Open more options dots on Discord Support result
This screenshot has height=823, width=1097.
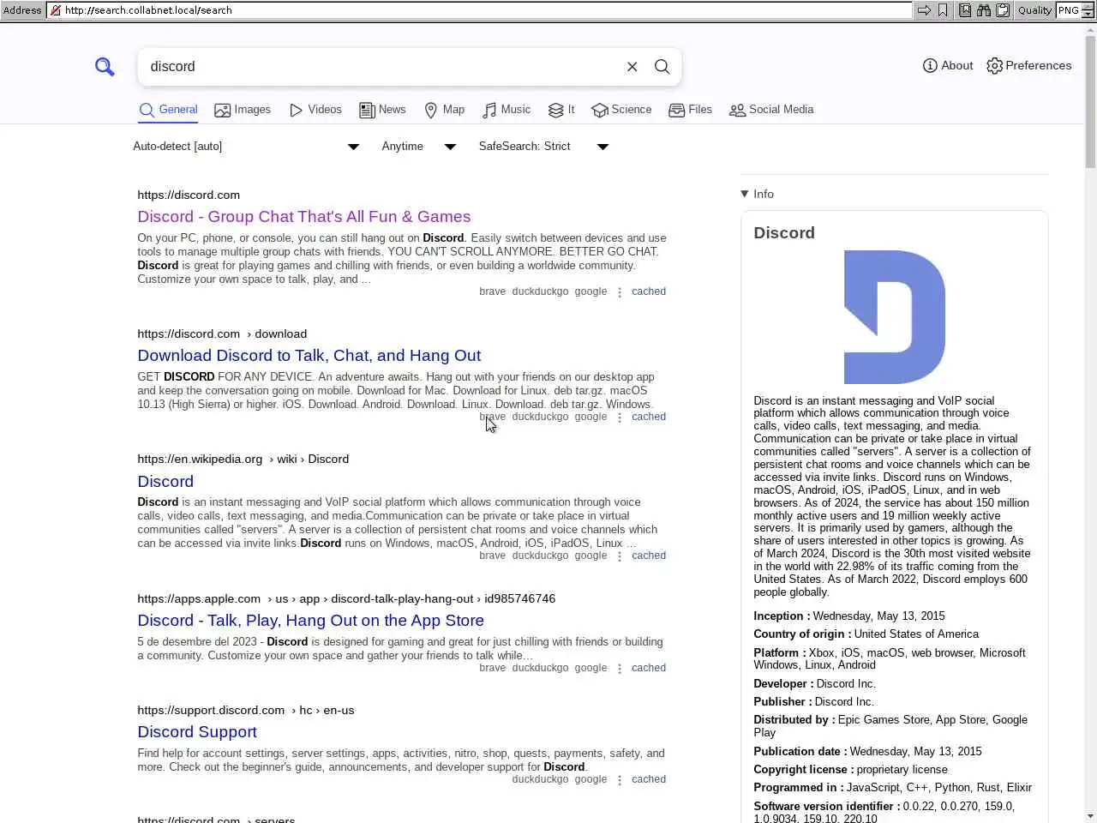(620, 780)
